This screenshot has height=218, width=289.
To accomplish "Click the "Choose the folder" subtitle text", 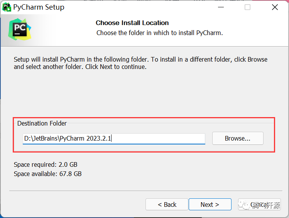I will [x=159, y=33].
